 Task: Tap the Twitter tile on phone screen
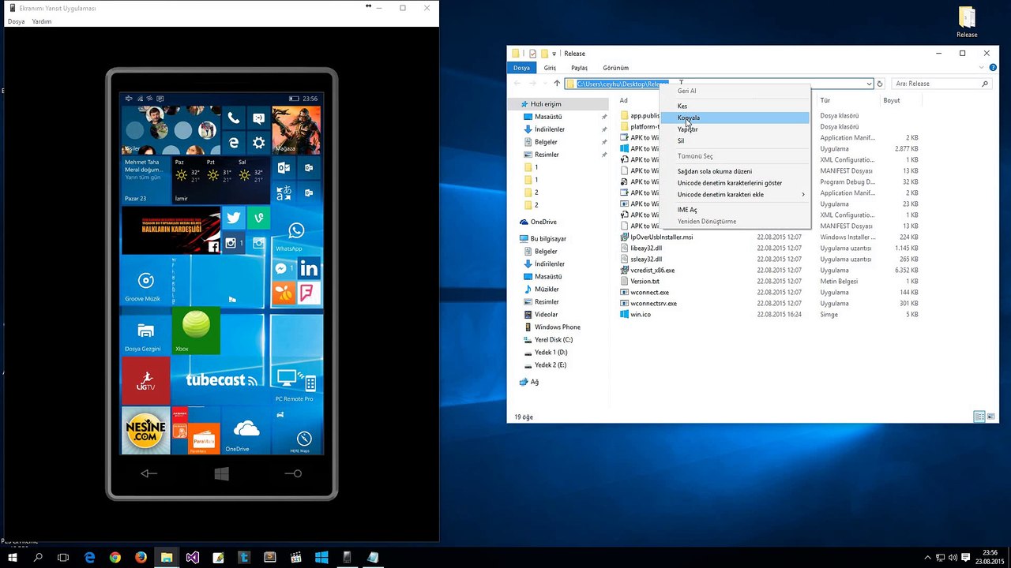[233, 219]
